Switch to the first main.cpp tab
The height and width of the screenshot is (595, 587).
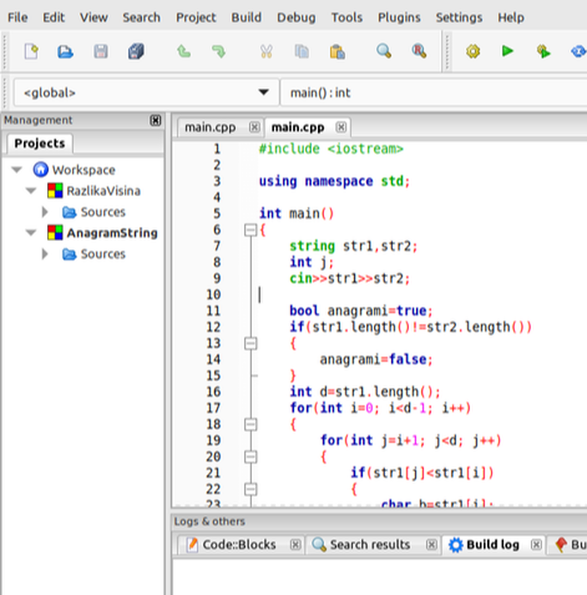pyautogui.click(x=211, y=127)
